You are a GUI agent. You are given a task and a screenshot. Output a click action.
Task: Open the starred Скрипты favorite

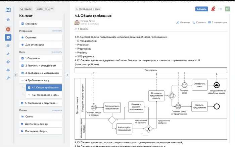point(41,38)
